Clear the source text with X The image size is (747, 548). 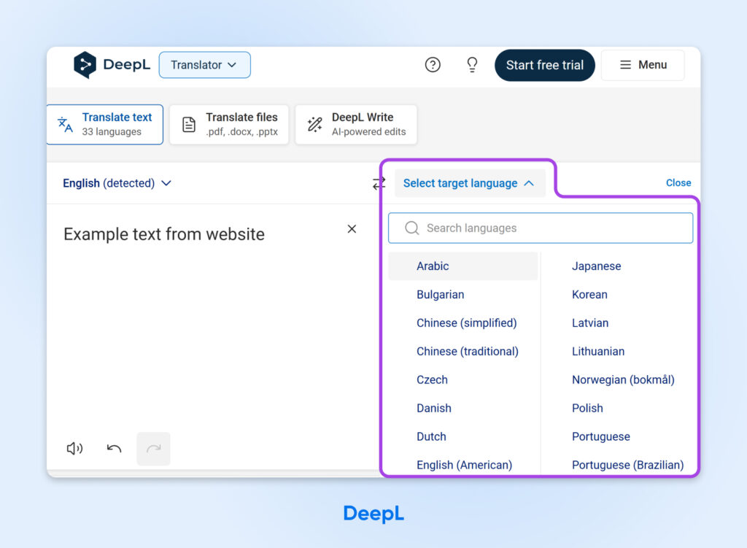click(352, 229)
